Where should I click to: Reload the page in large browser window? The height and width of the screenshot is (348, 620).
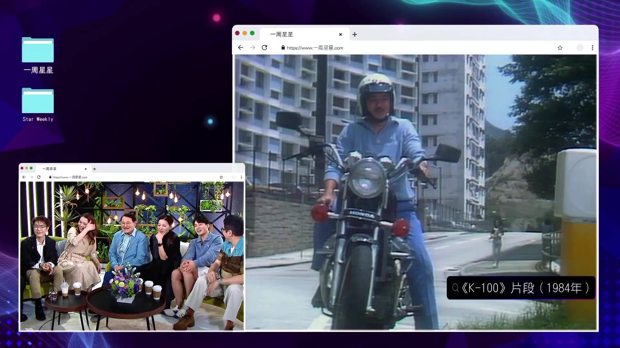264,48
